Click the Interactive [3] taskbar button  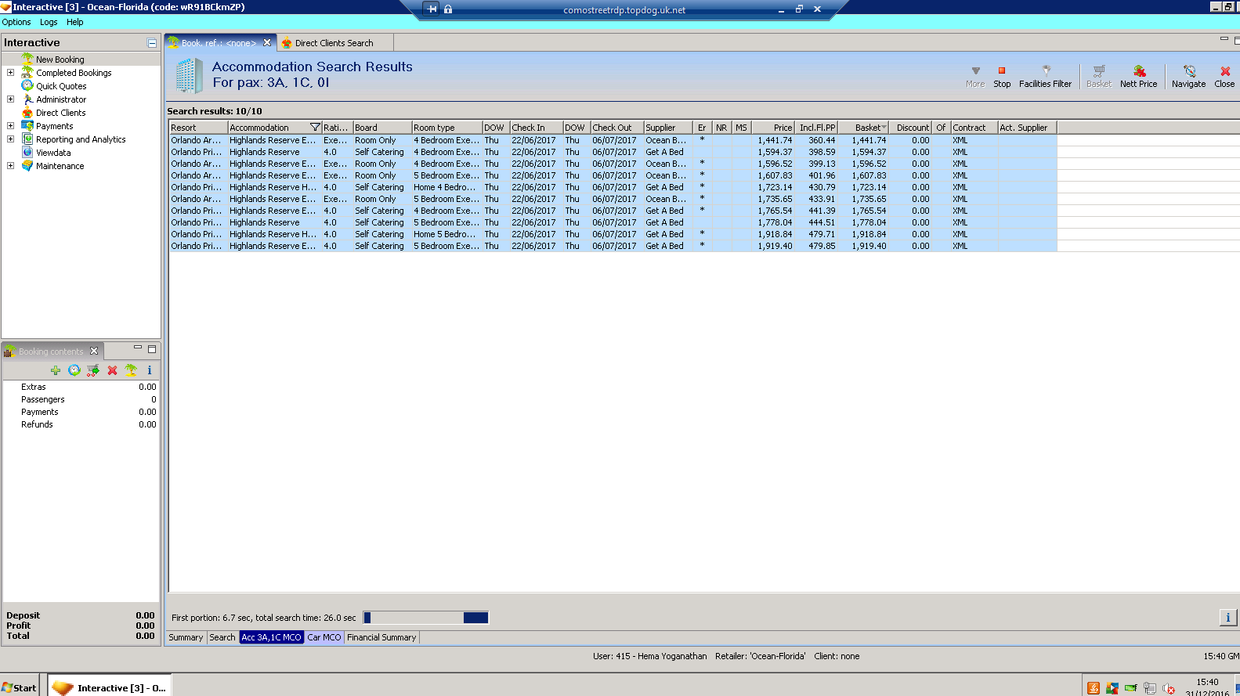(x=110, y=687)
